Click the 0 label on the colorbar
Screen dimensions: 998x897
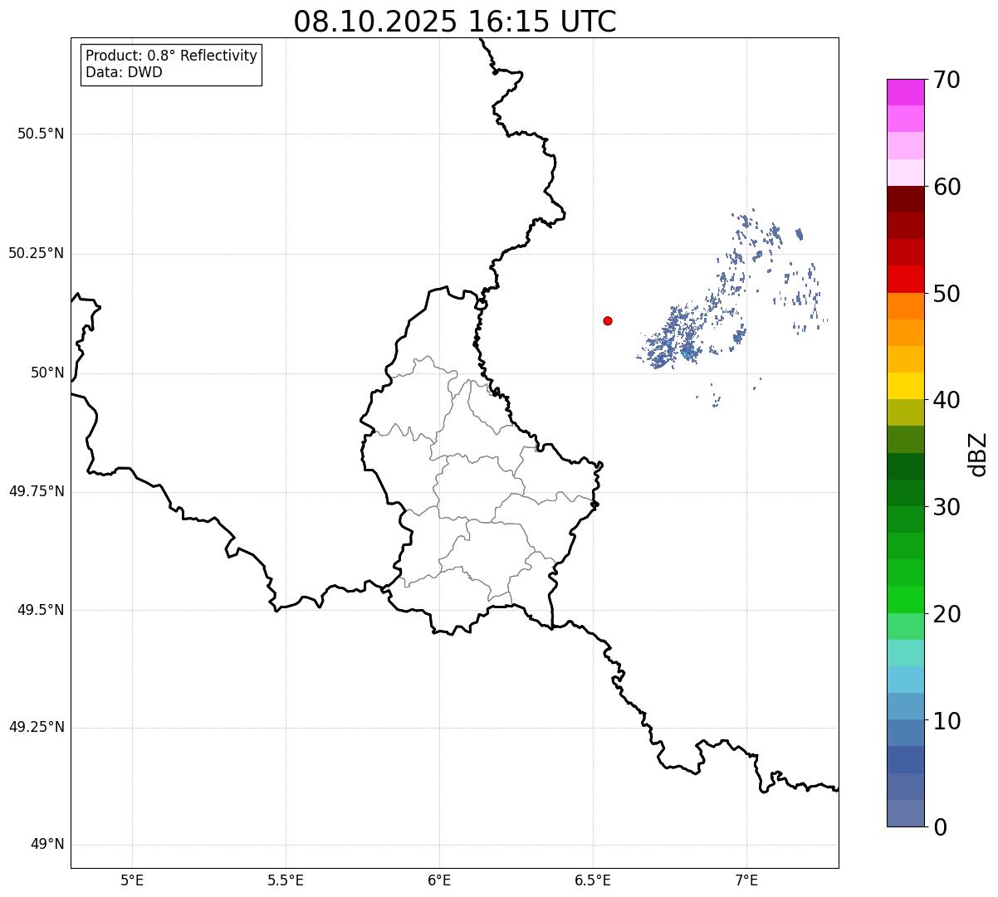pyautogui.click(x=941, y=827)
